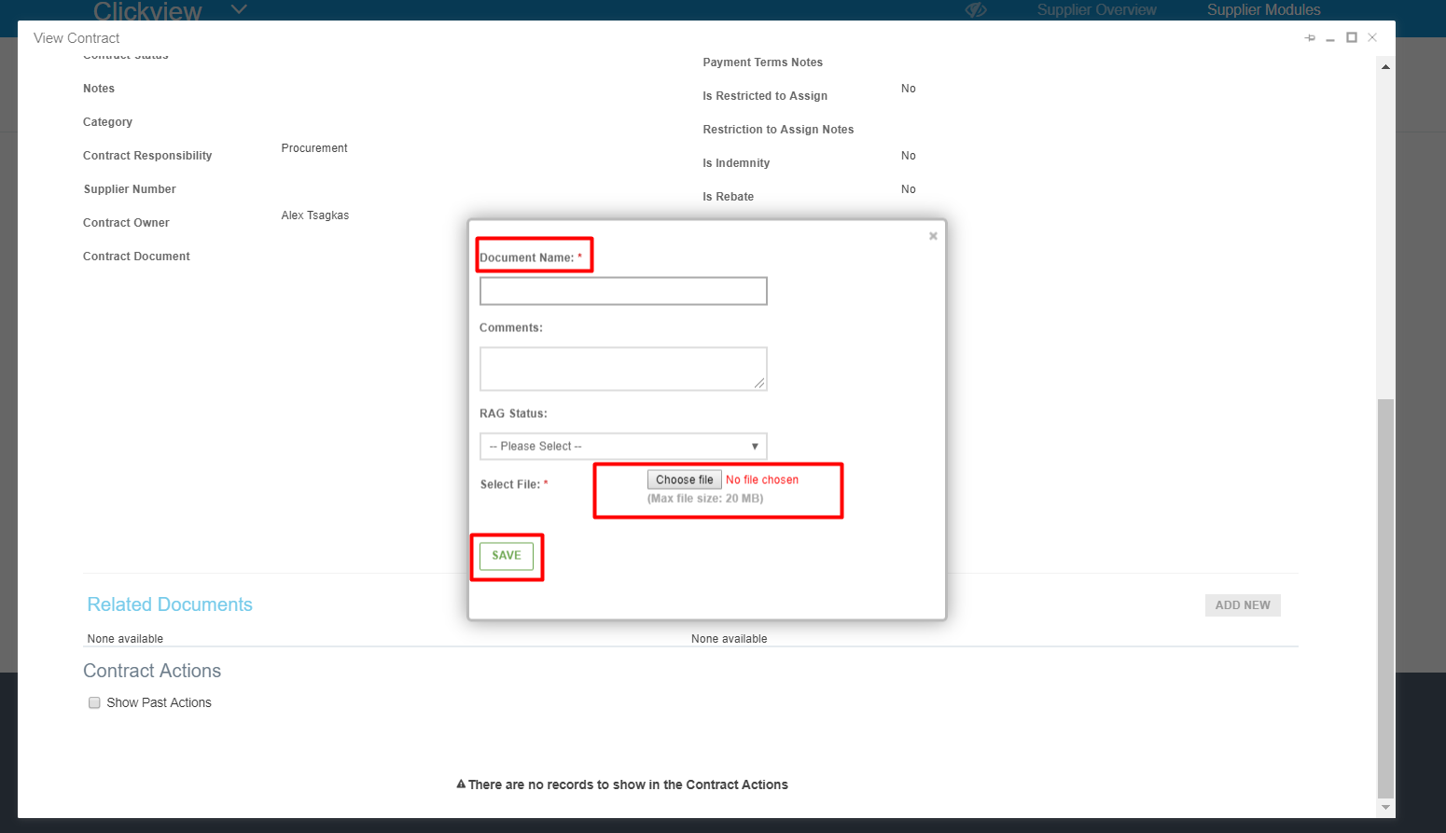Click into the Comments text area
This screenshot has width=1446, height=833.
coord(623,368)
